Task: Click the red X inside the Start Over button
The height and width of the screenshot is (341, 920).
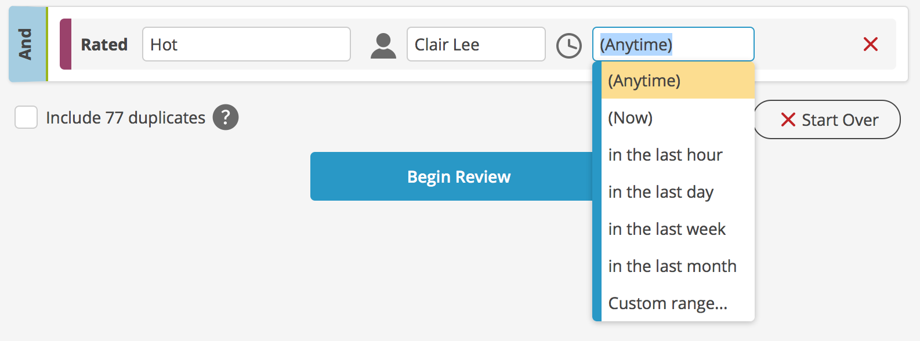Action: pos(788,119)
